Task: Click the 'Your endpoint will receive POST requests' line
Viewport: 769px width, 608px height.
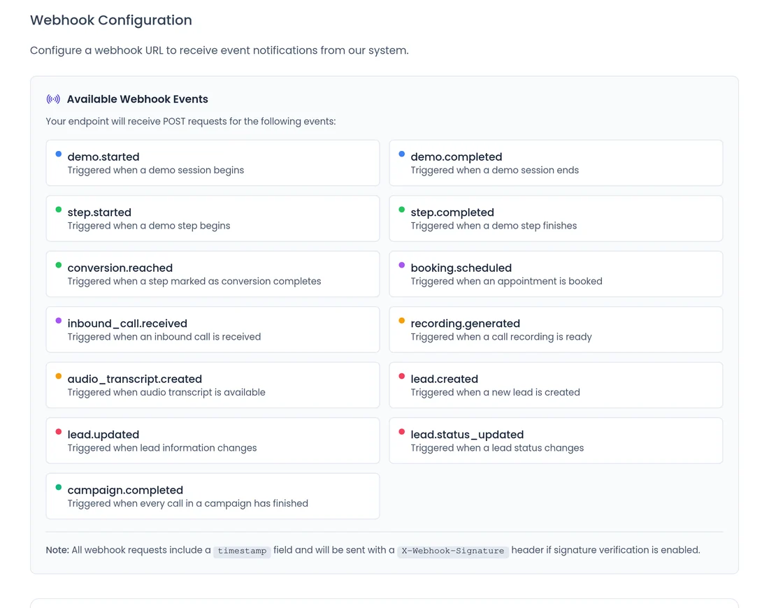Action: point(191,121)
